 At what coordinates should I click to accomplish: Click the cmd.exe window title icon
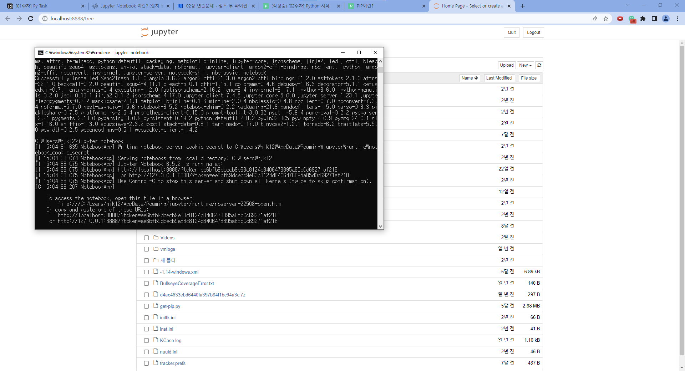[x=40, y=52]
